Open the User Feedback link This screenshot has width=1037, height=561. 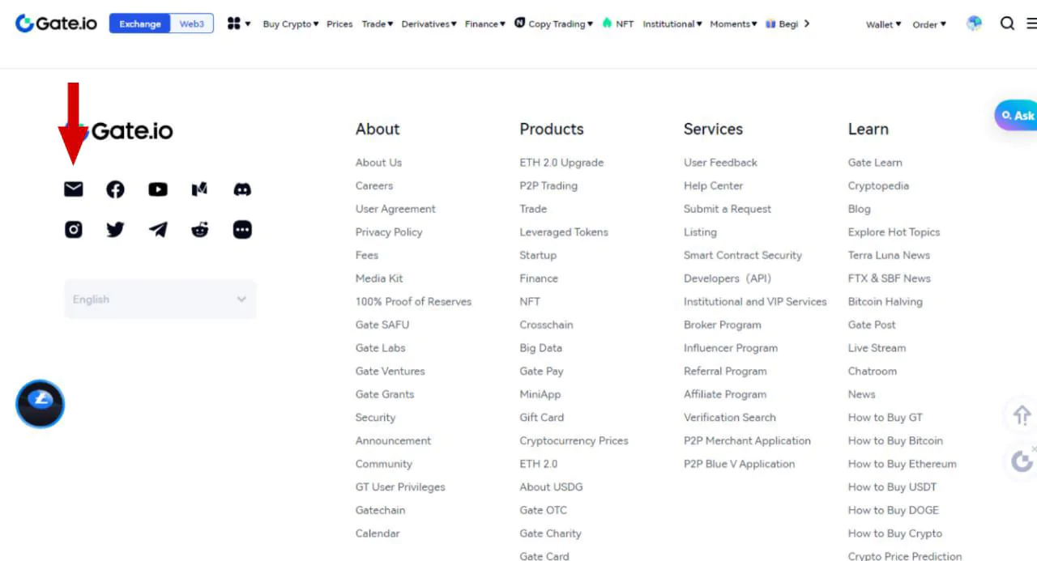coord(720,162)
